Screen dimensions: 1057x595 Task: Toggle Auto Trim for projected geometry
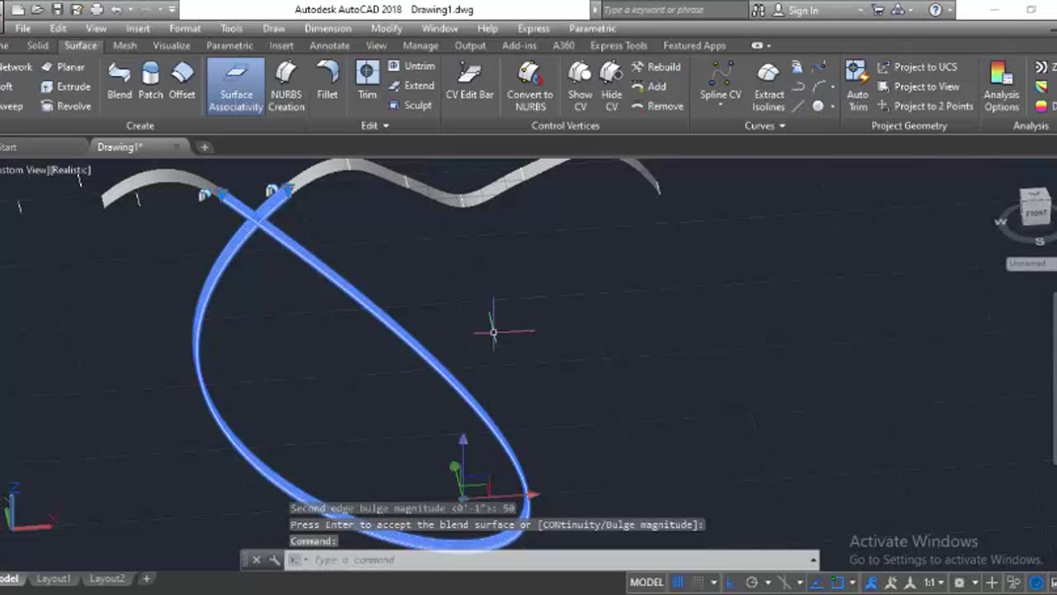858,87
